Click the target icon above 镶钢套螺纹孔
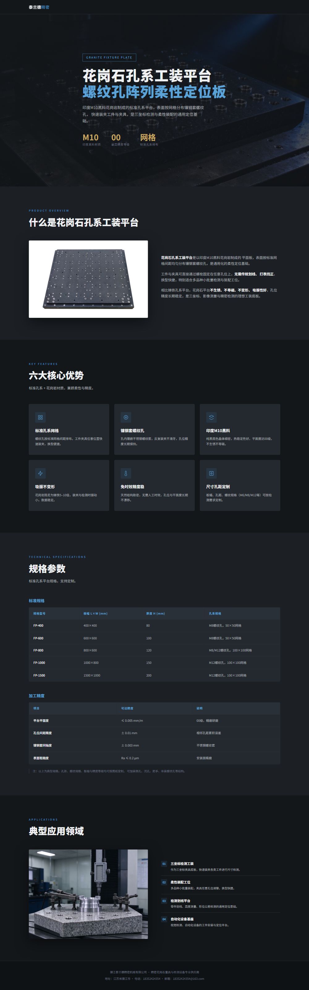The width and height of the screenshot is (309, 990). pos(126,417)
